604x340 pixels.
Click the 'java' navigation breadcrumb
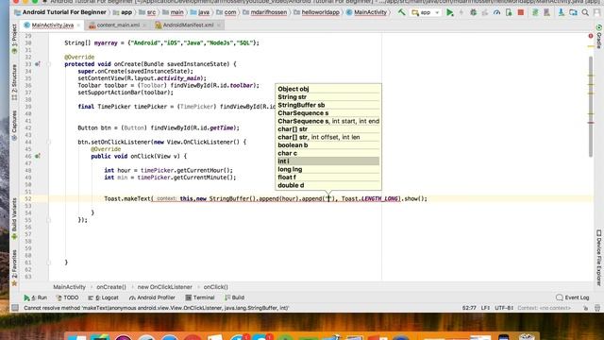click(200, 12)
